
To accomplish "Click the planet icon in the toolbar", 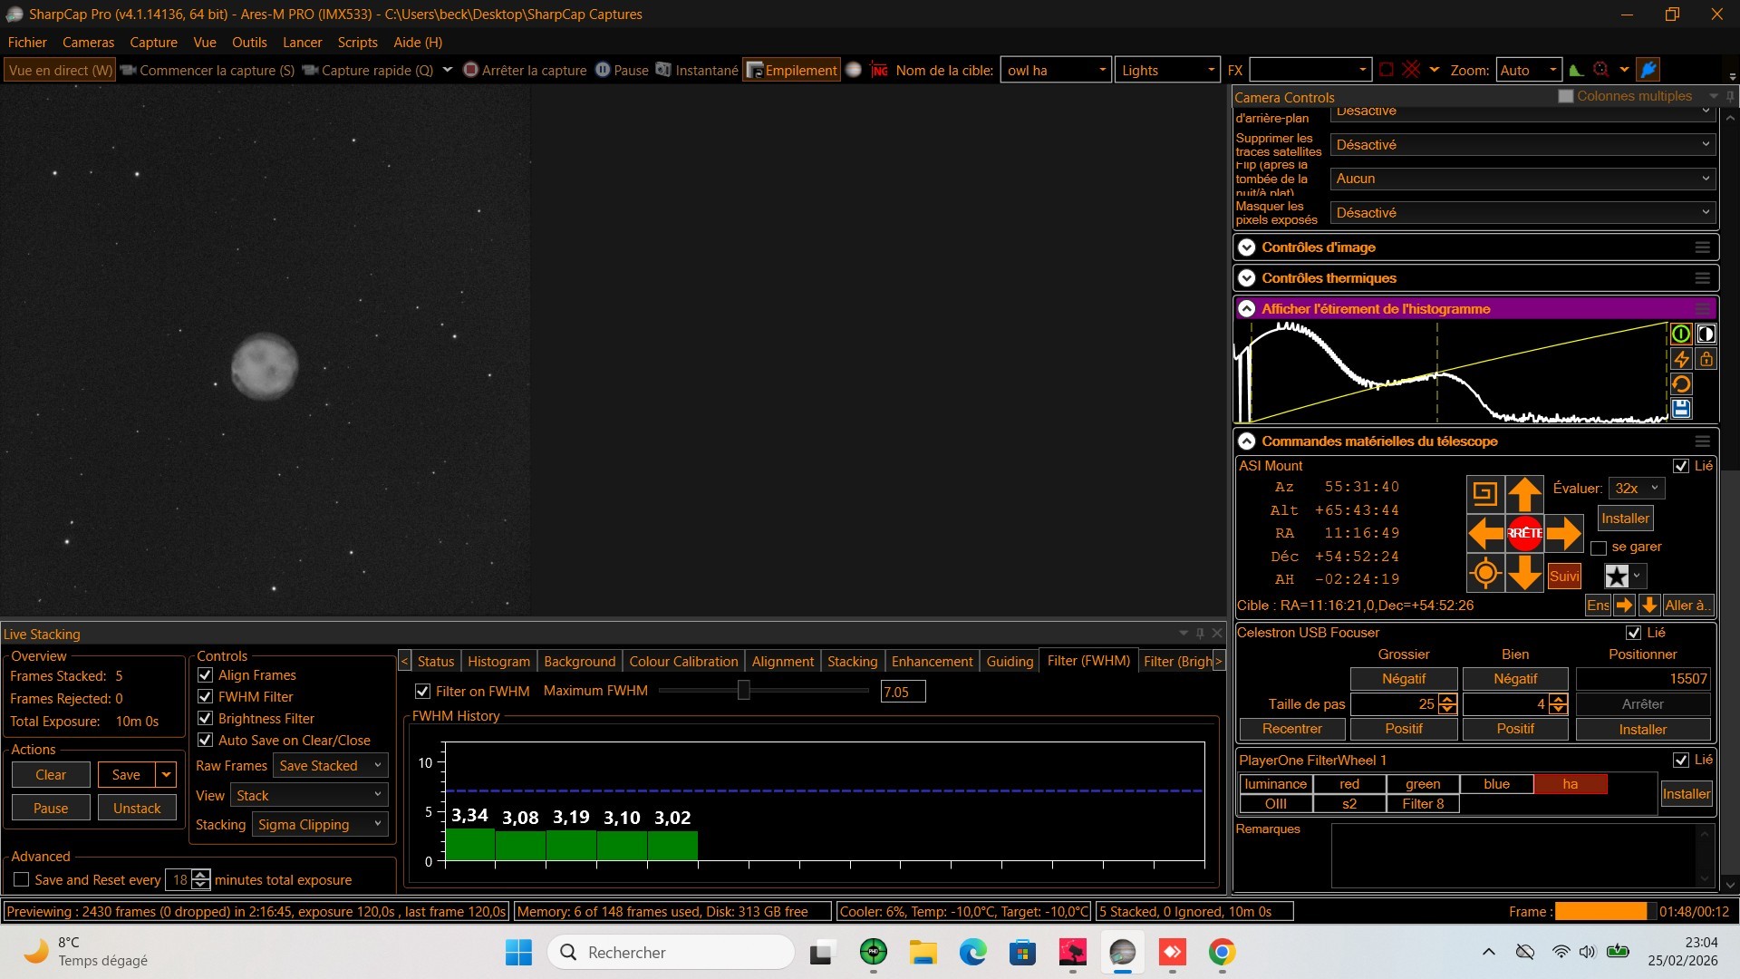I will click(x=854, y=70).
